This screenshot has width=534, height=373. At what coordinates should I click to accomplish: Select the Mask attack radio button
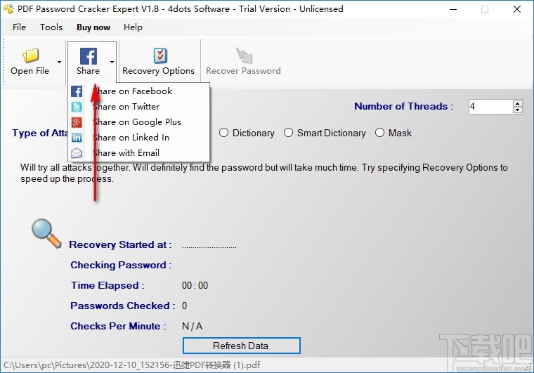379,133
